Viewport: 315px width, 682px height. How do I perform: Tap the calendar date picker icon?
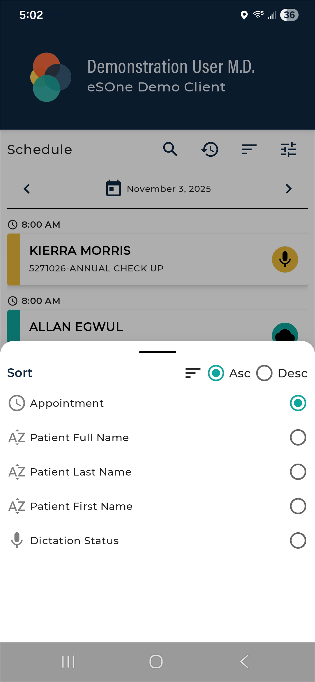114,188
